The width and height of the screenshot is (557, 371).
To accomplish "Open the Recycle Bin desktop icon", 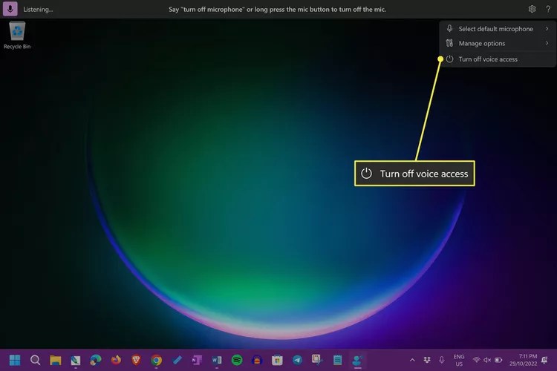I will pyautogui.click(x=17, y=35).
